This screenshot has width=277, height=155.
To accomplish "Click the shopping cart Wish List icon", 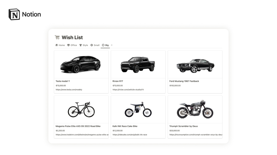I will 57,37.
